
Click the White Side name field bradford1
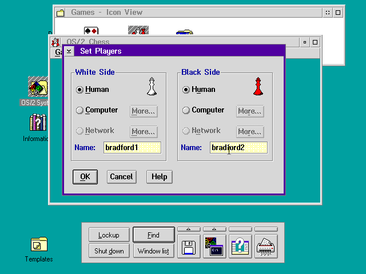click(x=132, y=147)
